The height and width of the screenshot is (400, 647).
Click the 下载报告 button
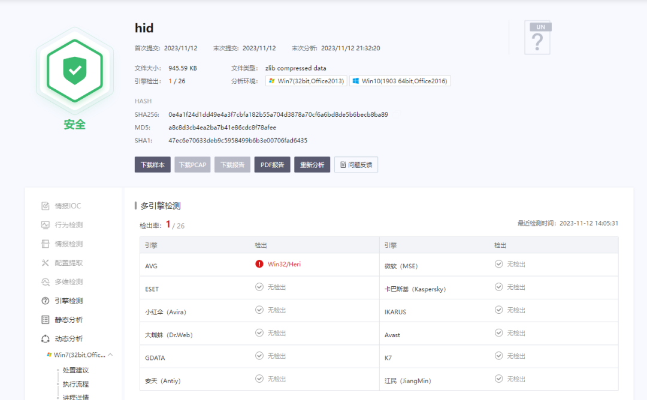point(232,165)
